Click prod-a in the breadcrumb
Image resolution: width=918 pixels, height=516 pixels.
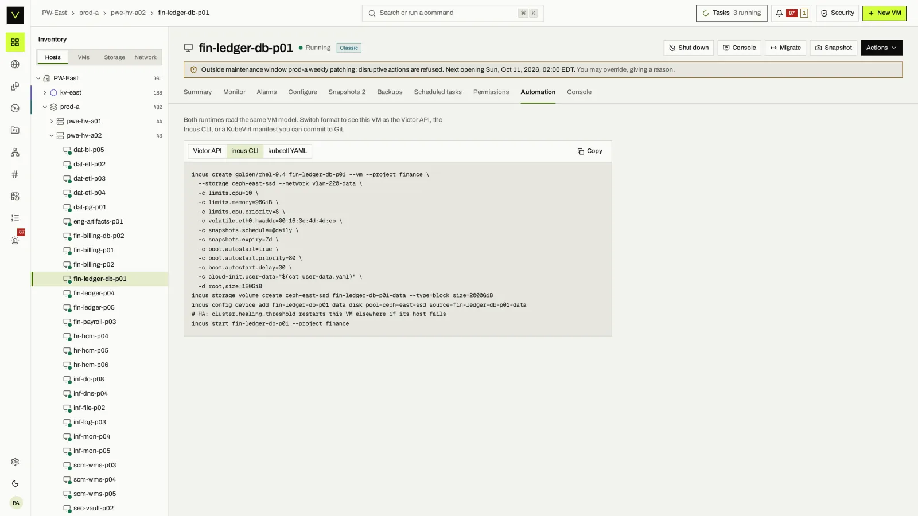[89, 13]
